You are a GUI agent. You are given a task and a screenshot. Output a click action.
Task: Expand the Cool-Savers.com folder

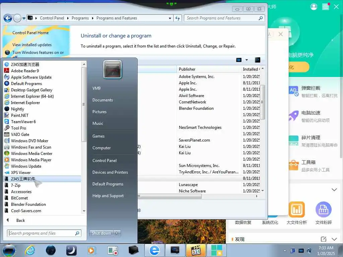(26, 210)
